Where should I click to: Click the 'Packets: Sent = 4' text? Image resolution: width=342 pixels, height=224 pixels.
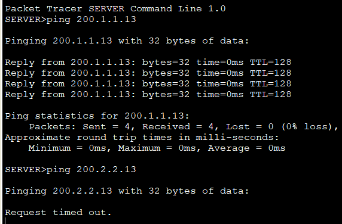(x=82, y=127)
